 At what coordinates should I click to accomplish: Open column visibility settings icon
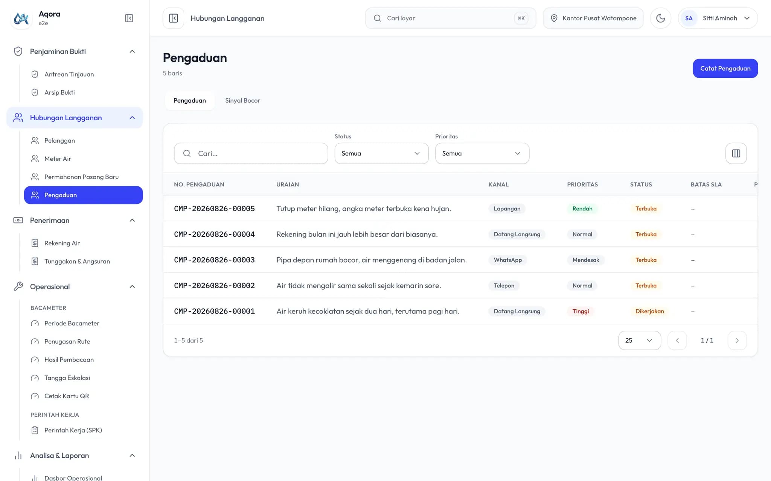click(x=736, y=153)
